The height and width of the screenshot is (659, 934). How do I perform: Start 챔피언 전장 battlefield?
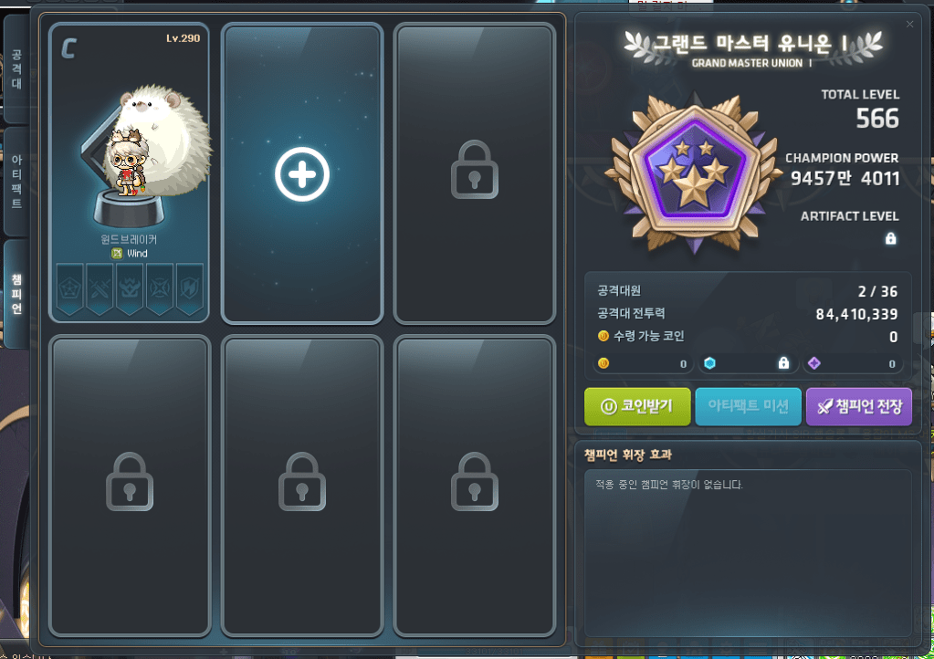coord(859,406)
